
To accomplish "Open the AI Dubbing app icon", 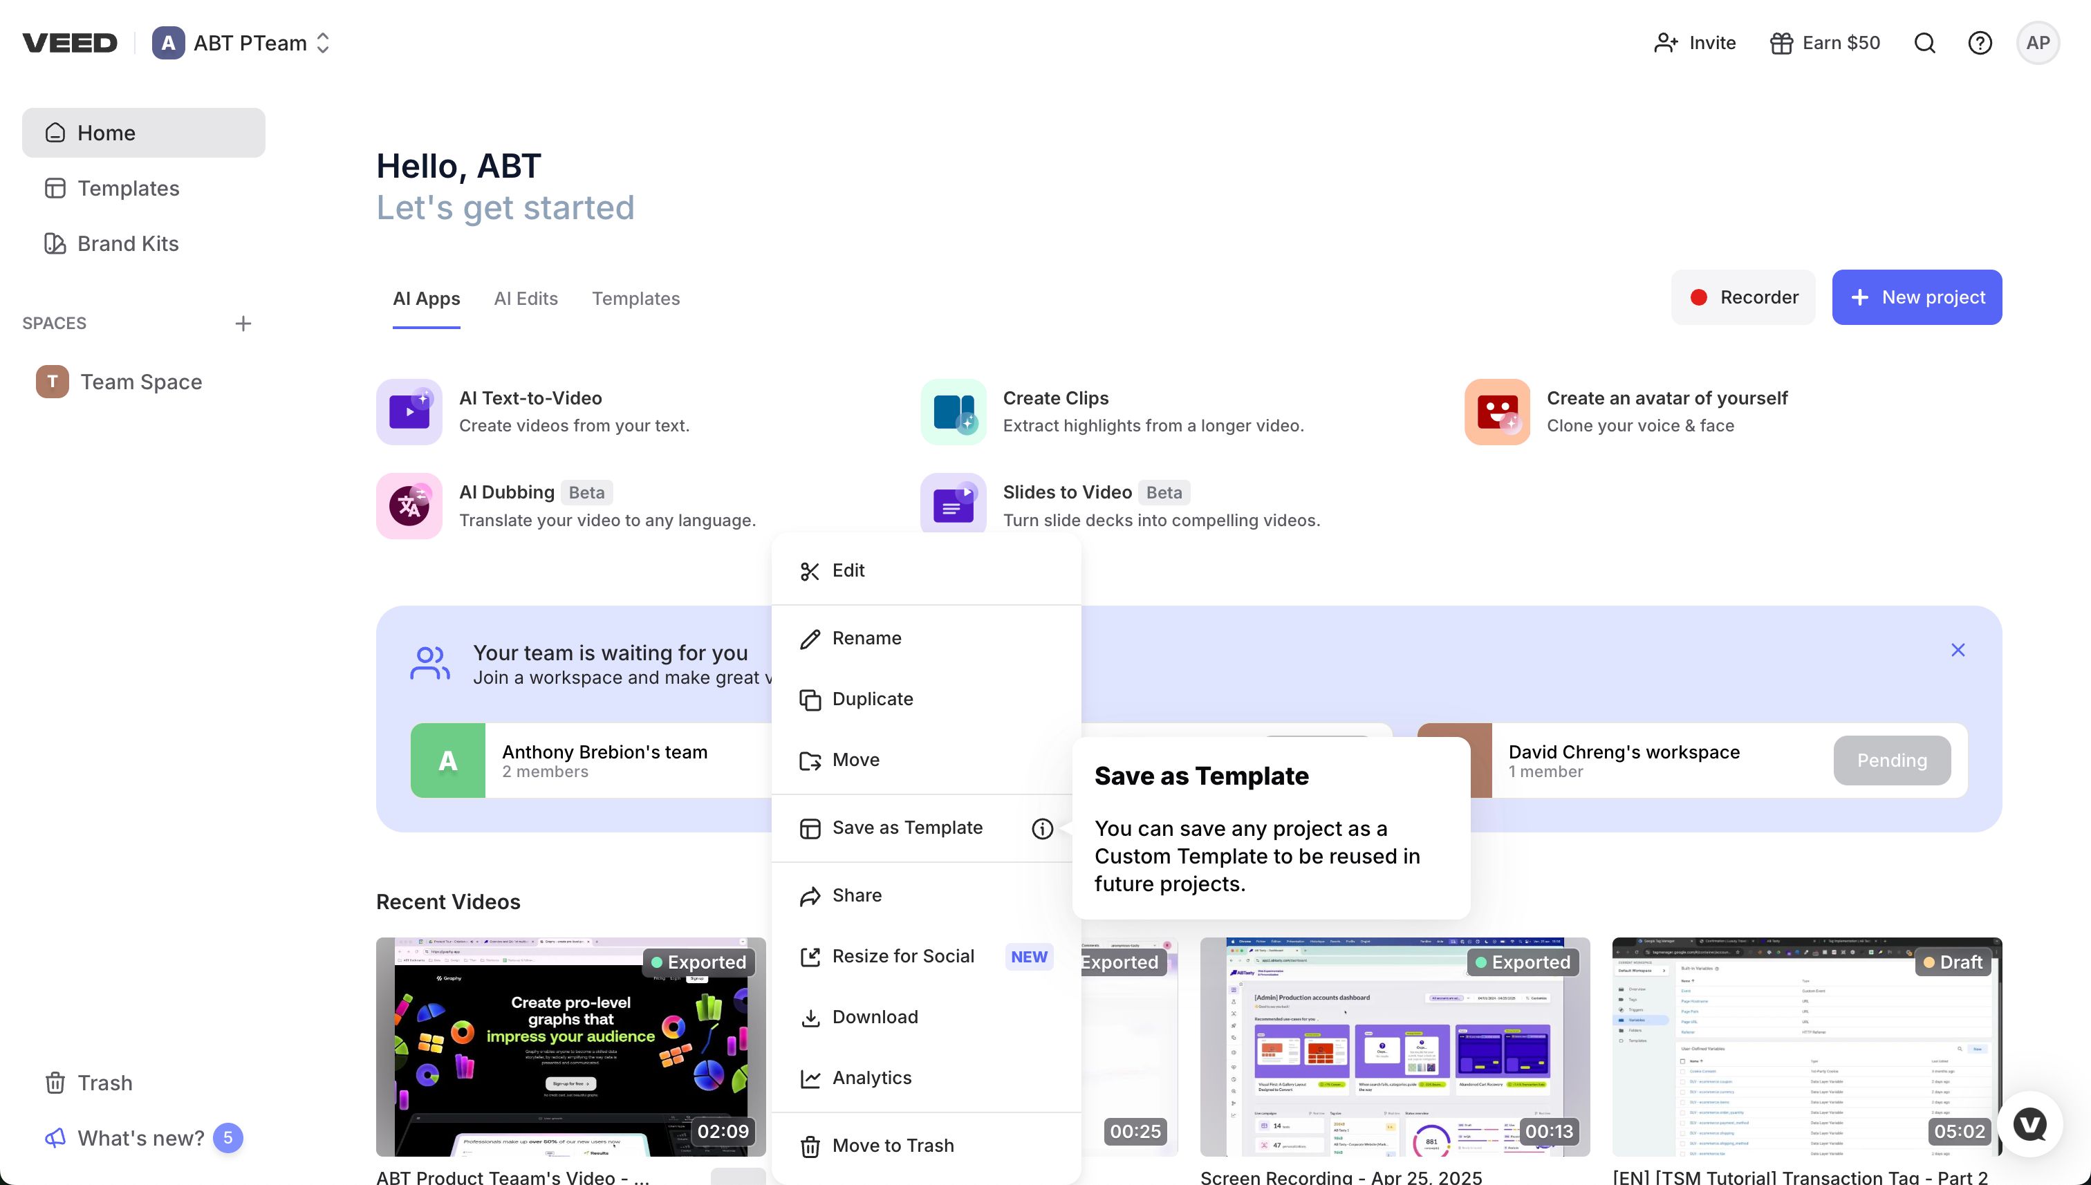I will (x=409, y=506).
